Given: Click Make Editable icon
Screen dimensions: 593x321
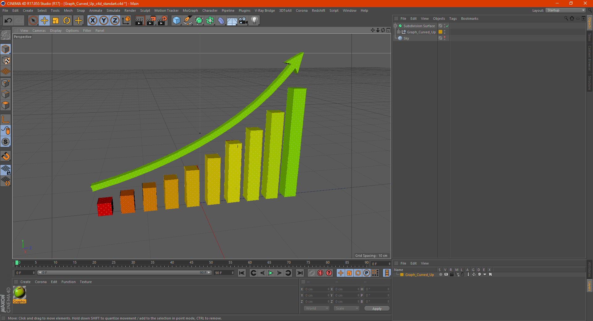Looking at the screenshot, I should tap(6, 35).
